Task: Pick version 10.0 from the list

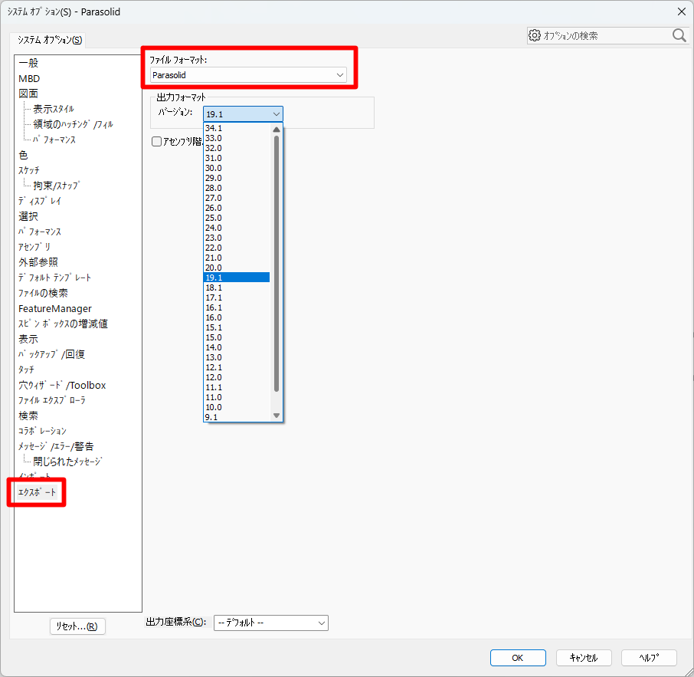Action: 214,407
